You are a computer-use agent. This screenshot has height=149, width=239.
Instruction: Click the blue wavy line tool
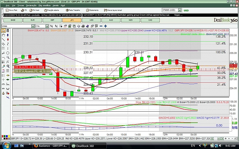tap(8, 98)
